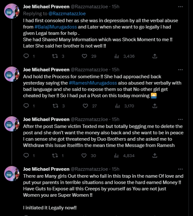Open the 15h timestamp on third tweet
Viewport: 193px width, 216px height.
[115, 119]
